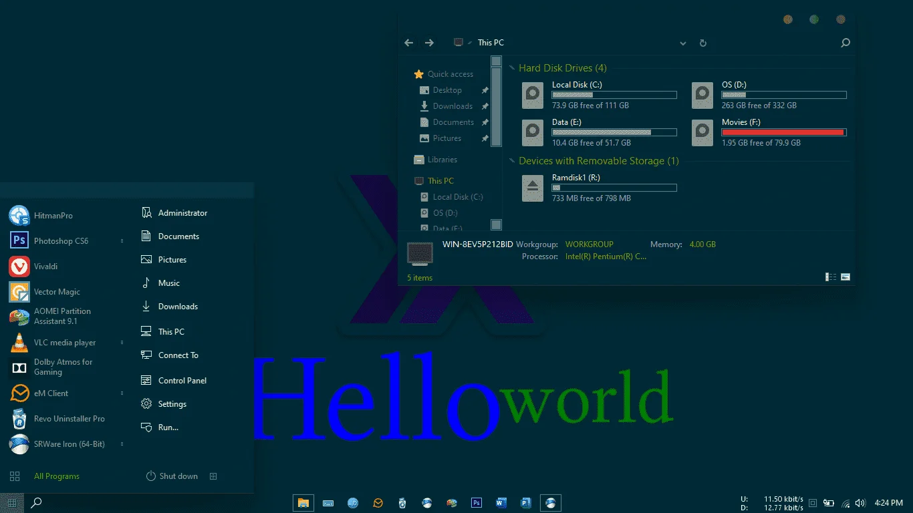Open Pictures from the start menu
This screenshot has height=513, width=913.
tap(163, 260)
